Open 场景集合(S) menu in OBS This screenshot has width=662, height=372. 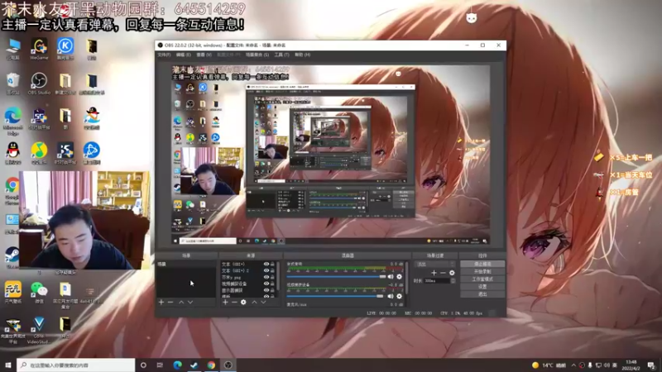click(257, 55)
